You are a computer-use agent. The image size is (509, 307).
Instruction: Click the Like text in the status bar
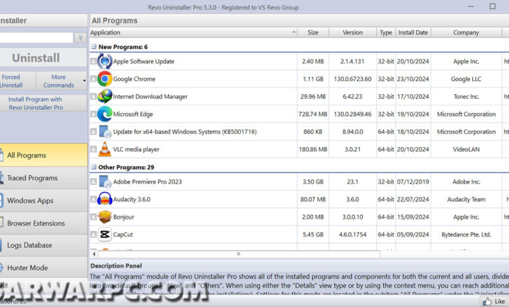pos(500,302)
